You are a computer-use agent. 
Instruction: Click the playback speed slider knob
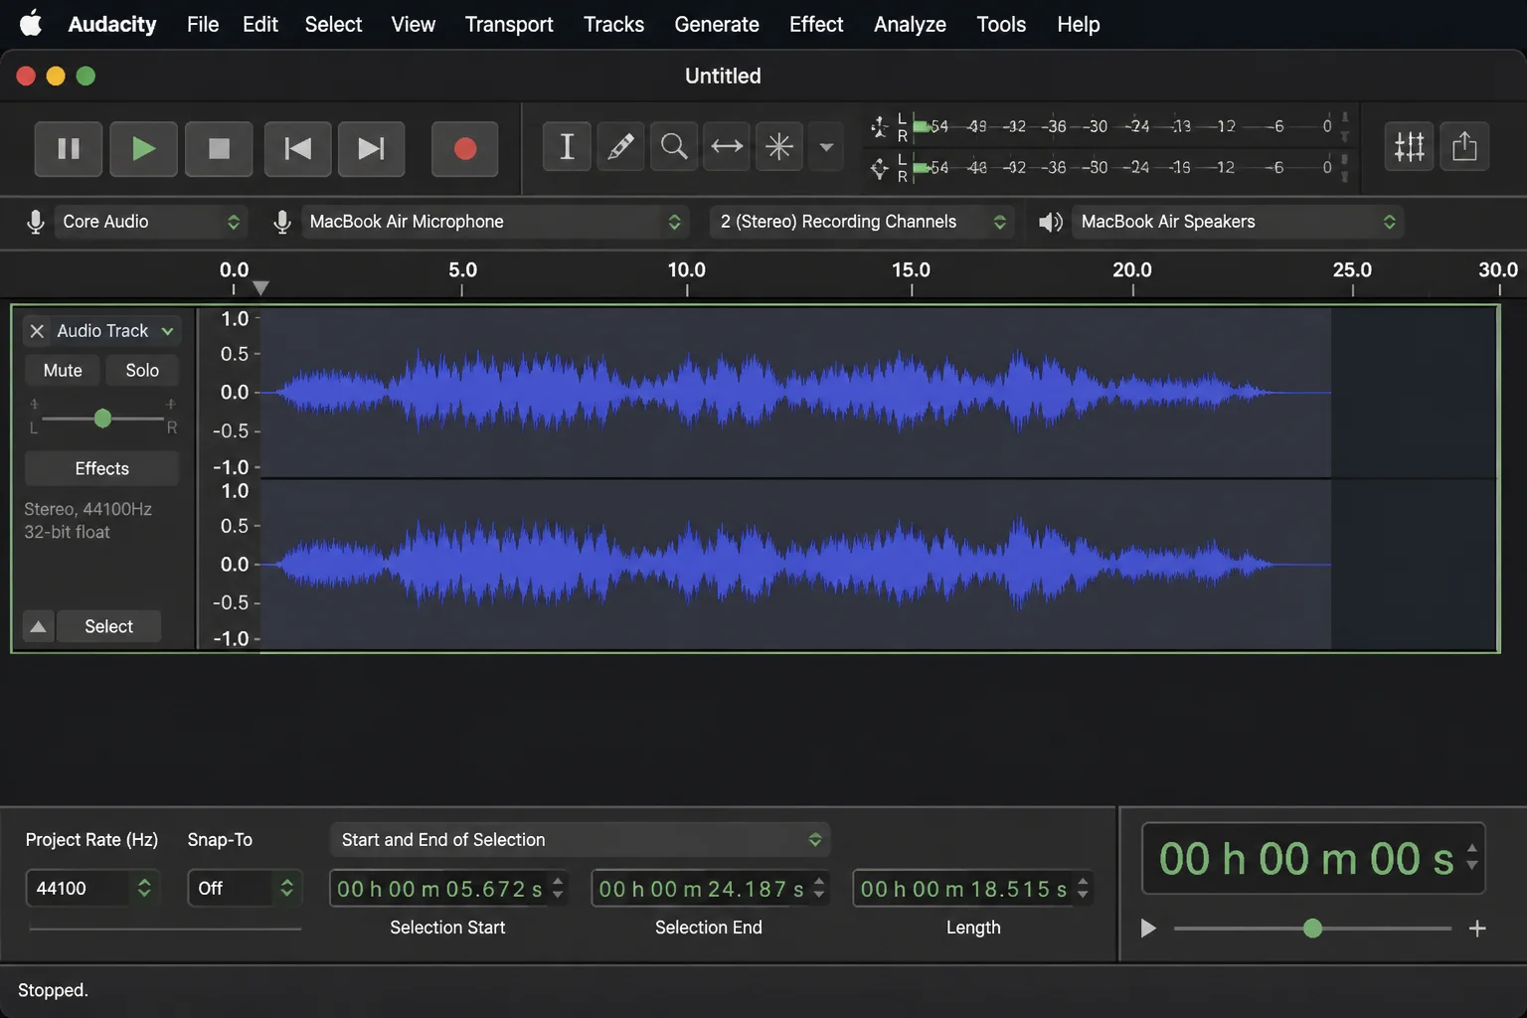pos(1312,929)
